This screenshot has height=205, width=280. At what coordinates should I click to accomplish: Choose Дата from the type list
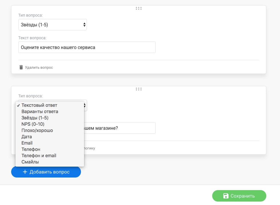(x=27, y=137)
